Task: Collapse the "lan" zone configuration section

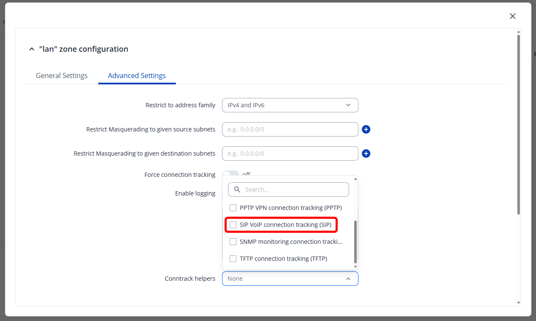Action: [x=32, y=49]
